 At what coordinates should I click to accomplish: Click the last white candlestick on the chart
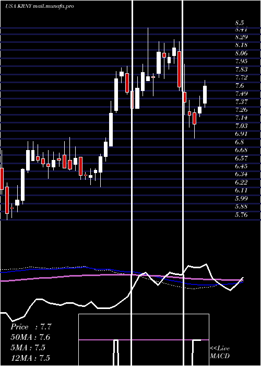tap(205, 95)
